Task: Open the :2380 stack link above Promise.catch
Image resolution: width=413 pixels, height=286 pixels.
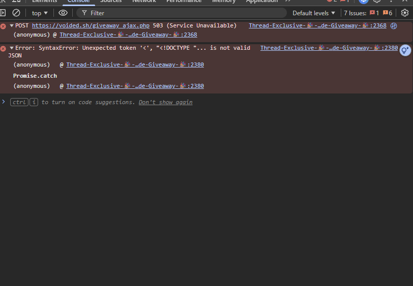Action: tap(135, 65)
